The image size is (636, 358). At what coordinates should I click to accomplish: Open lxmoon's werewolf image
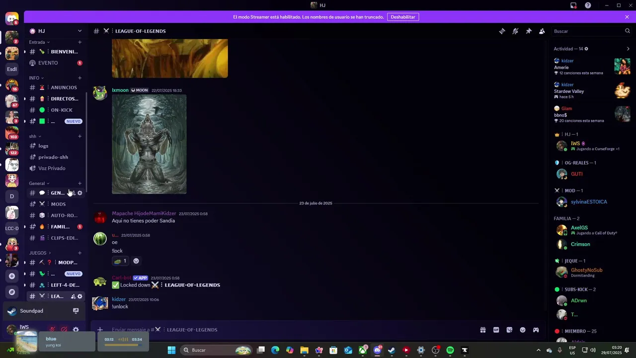(149, 144)
